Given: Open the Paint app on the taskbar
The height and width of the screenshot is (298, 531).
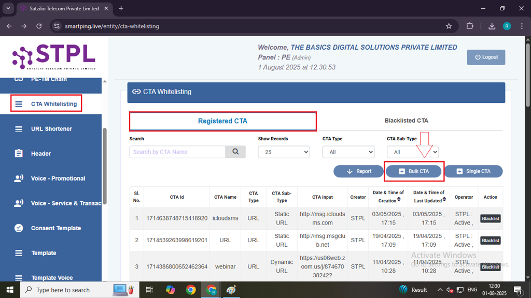Looking at the screenshot, I should tap(231, 290).
